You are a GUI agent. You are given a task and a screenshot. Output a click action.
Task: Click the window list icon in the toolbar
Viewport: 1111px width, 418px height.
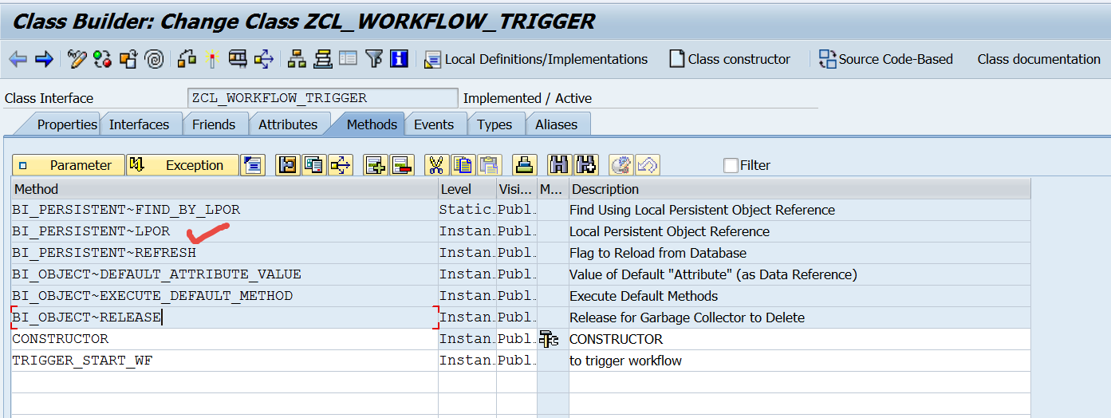348,59
